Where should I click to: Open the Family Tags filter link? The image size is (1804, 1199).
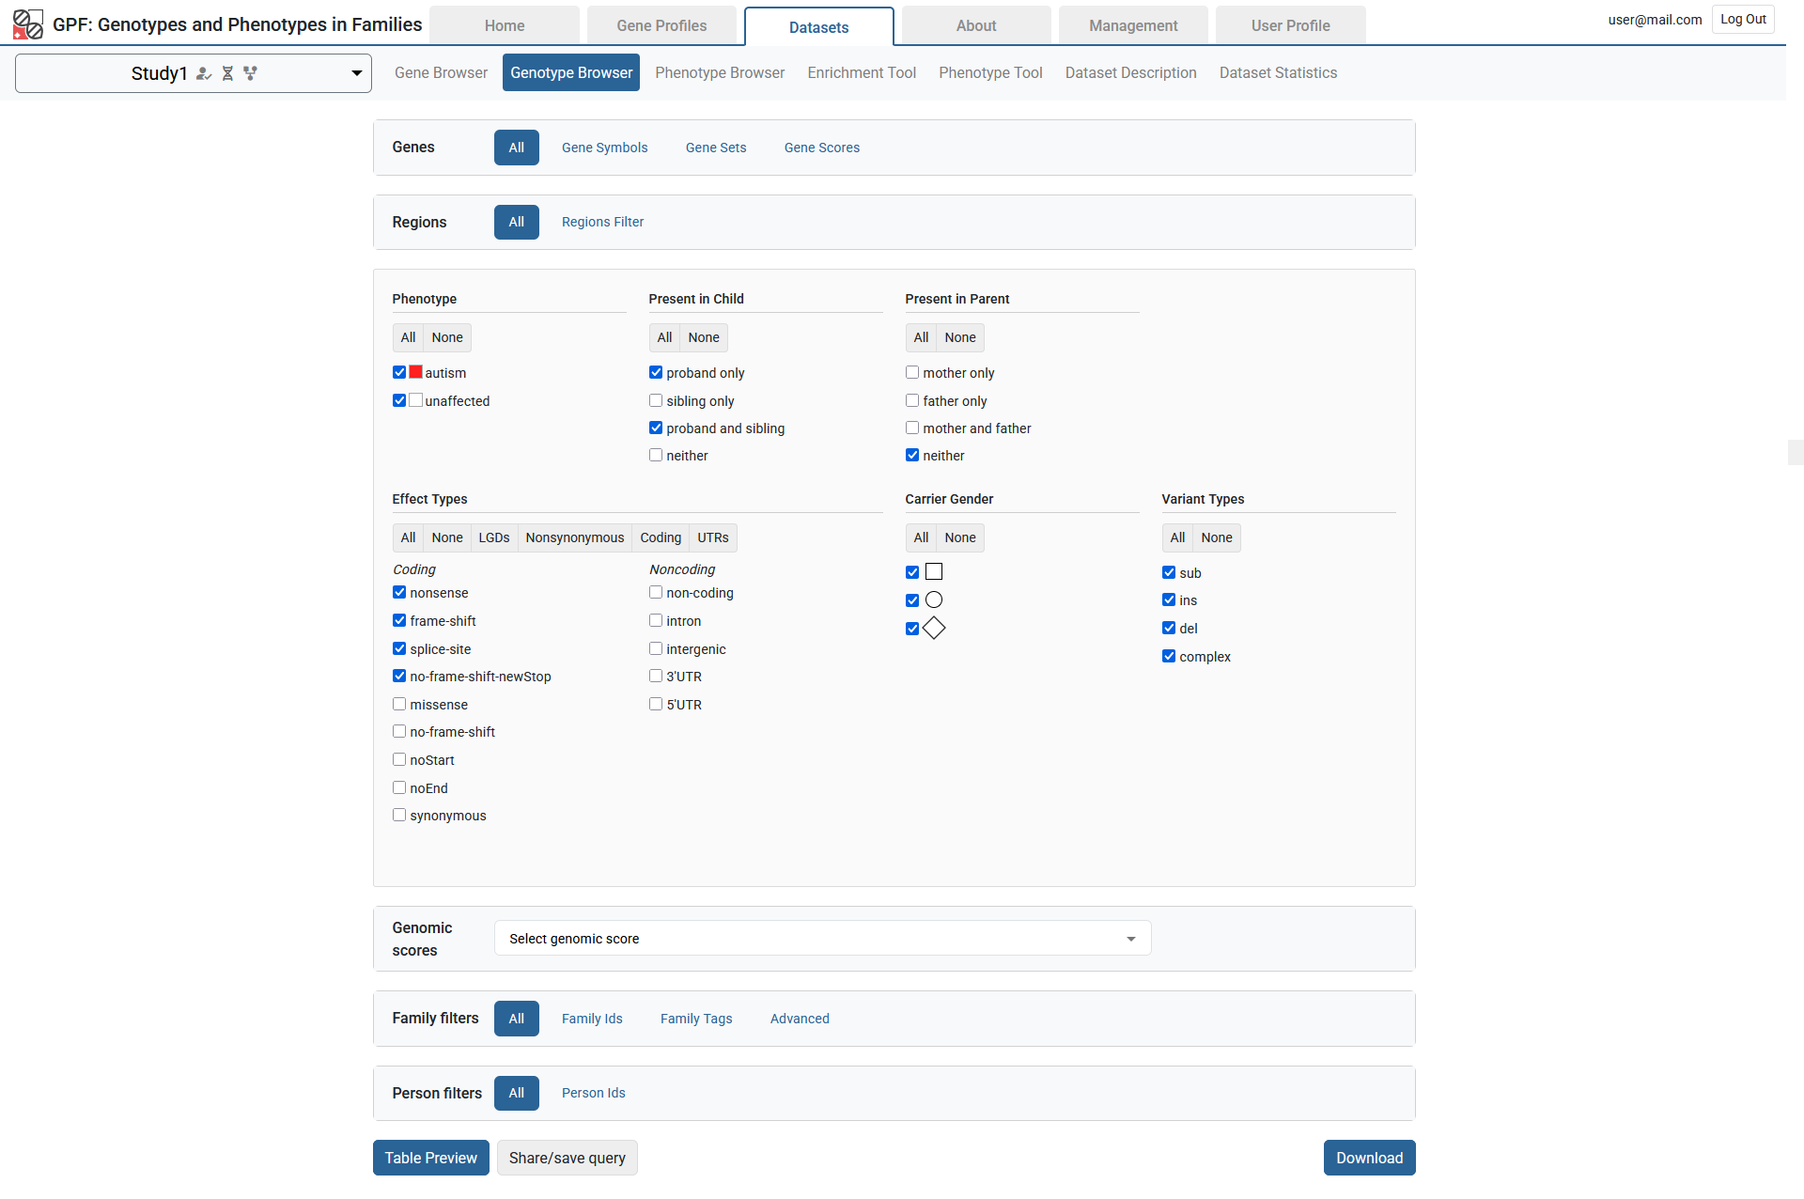pyautogui.click(x=696, y=1019)
